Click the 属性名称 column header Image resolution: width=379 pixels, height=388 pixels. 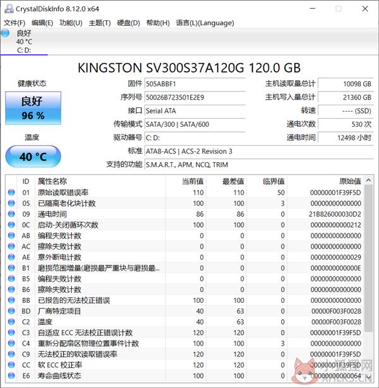click(x=100, y=181)
